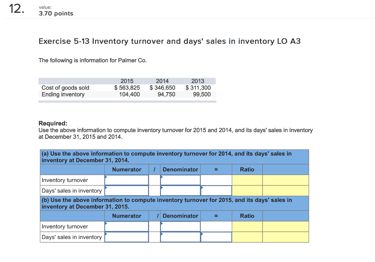Click the Days' sales in inventory Numerator field in part (b)
375x262 pixels.
pyautogui.click(x=126, y=237)
